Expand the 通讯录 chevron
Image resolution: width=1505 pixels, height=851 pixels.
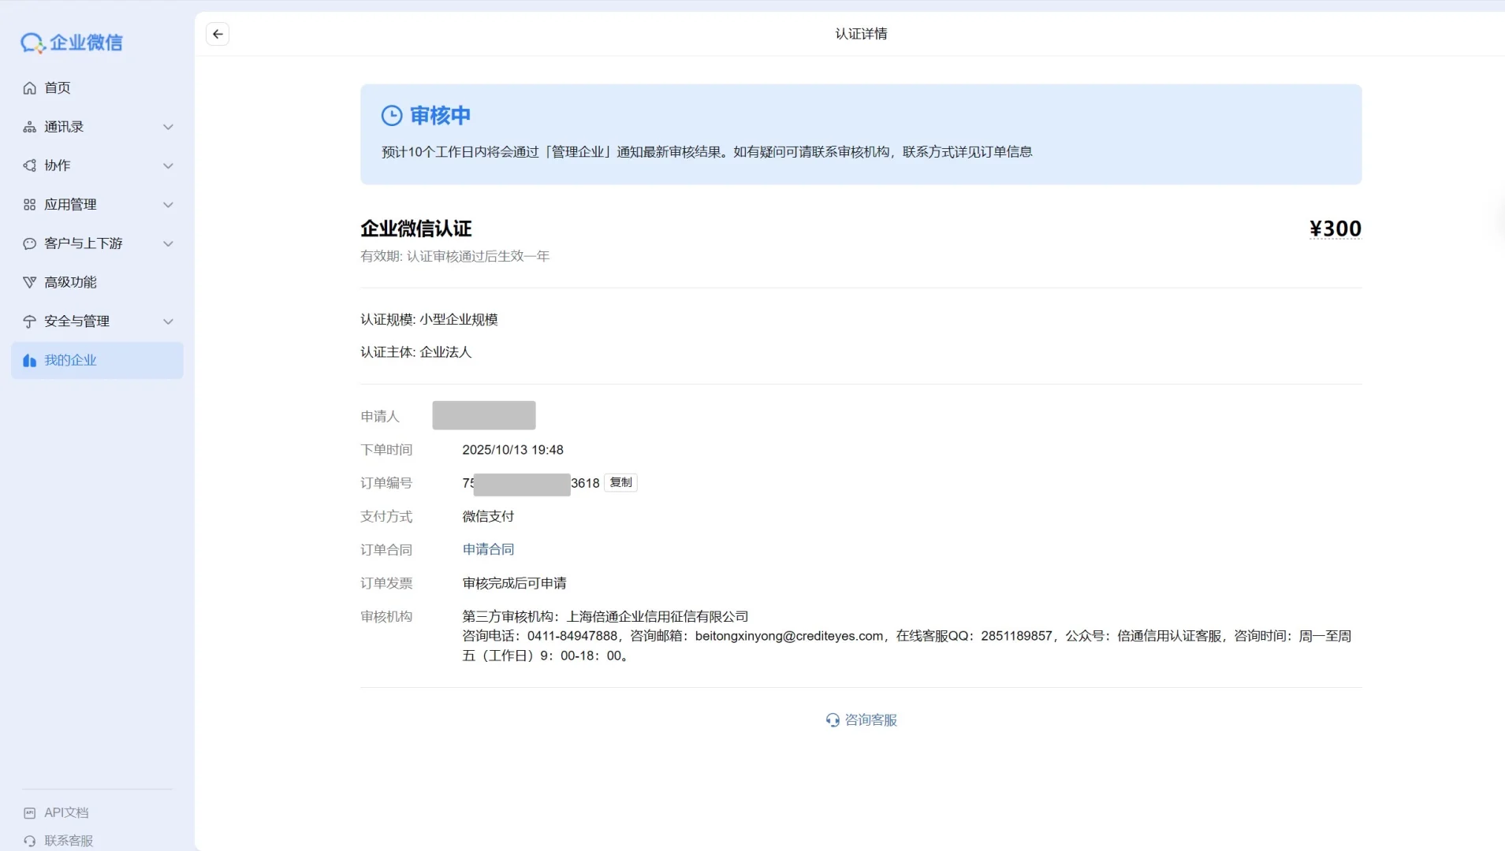168,127
